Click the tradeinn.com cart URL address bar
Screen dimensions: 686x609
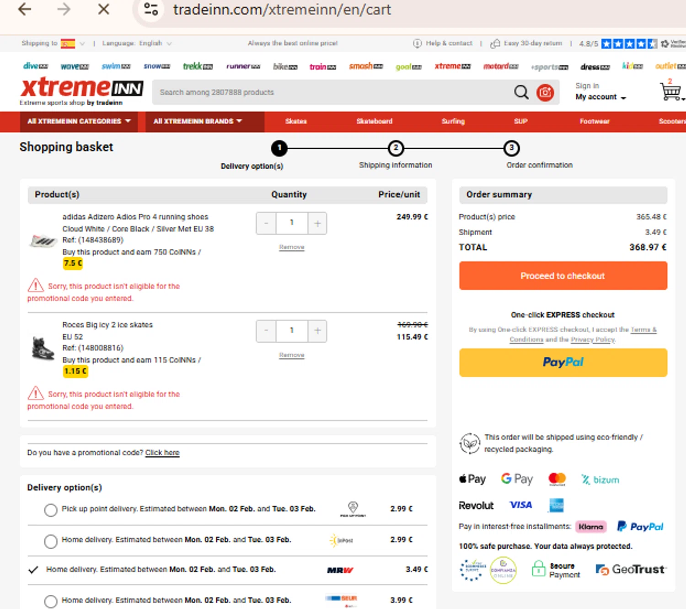(282, 10)
